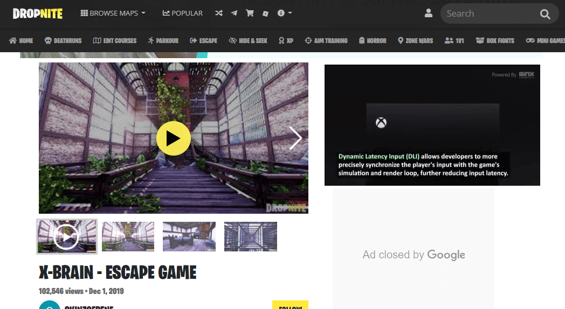
Task: Select the dark corridor thumbnail
Action: (251, 236)
